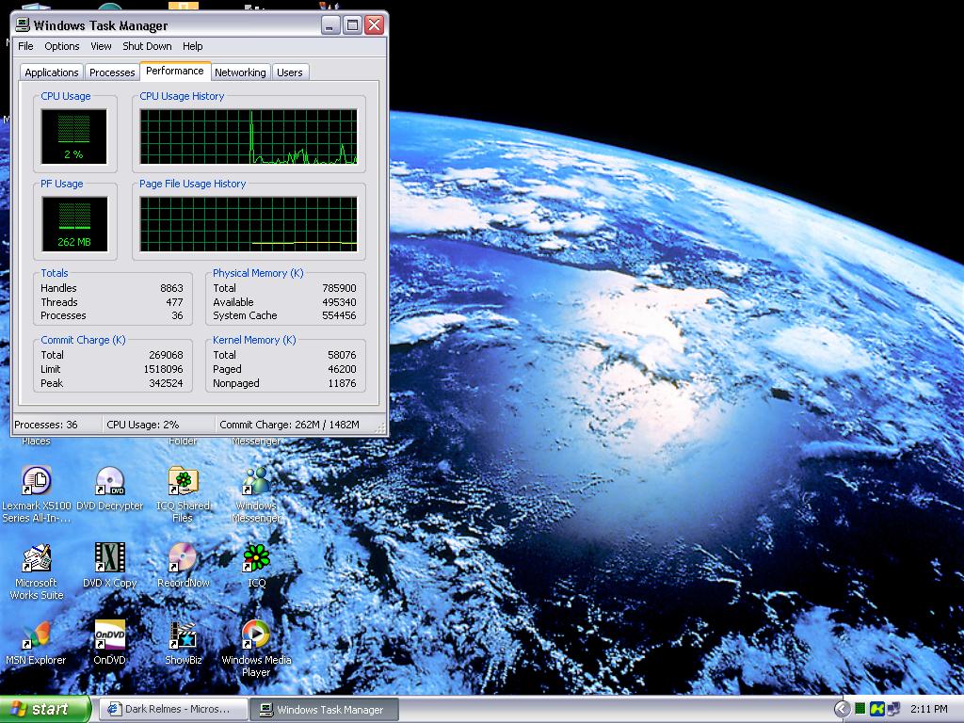The width and height of the screenshot is (964, 723).
Task: Click the taskbar clock showing 2:11 PM
Action: point(929,710)
